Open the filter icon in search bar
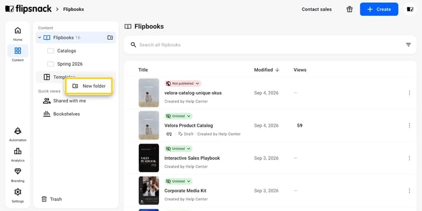The height and width of the screenshot is (211, 422). coord(409,45)
